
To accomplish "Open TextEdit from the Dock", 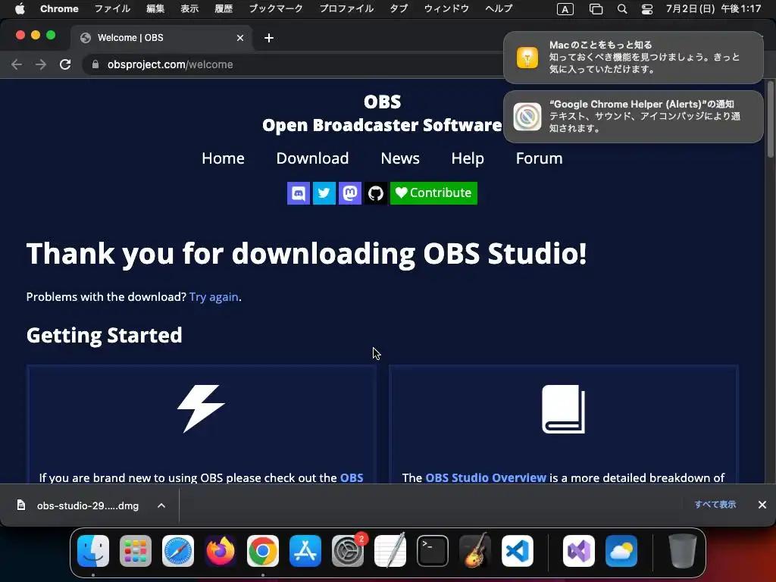I will pos(390,551).
